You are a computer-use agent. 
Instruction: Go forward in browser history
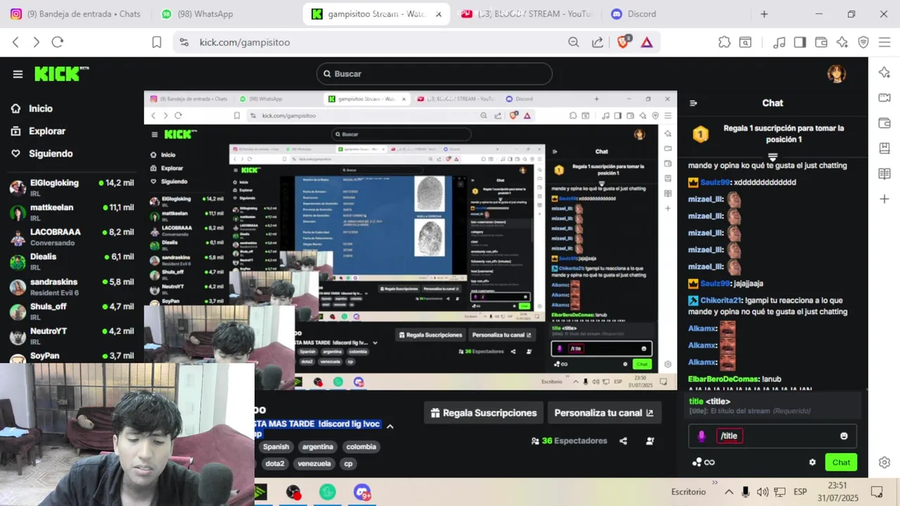tap(37, 42)
